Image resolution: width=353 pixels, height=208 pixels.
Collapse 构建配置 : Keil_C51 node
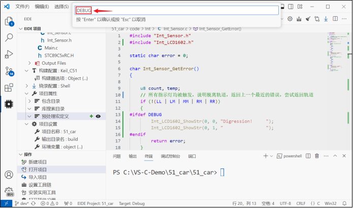tap(26, 71)
